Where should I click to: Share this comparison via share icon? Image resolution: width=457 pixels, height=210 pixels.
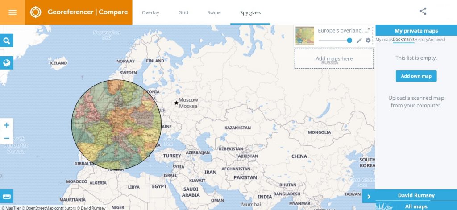[423, 11]
